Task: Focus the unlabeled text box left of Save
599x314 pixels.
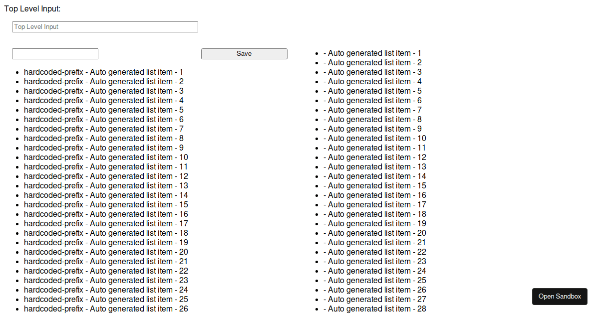Action: tap(55, 54)
